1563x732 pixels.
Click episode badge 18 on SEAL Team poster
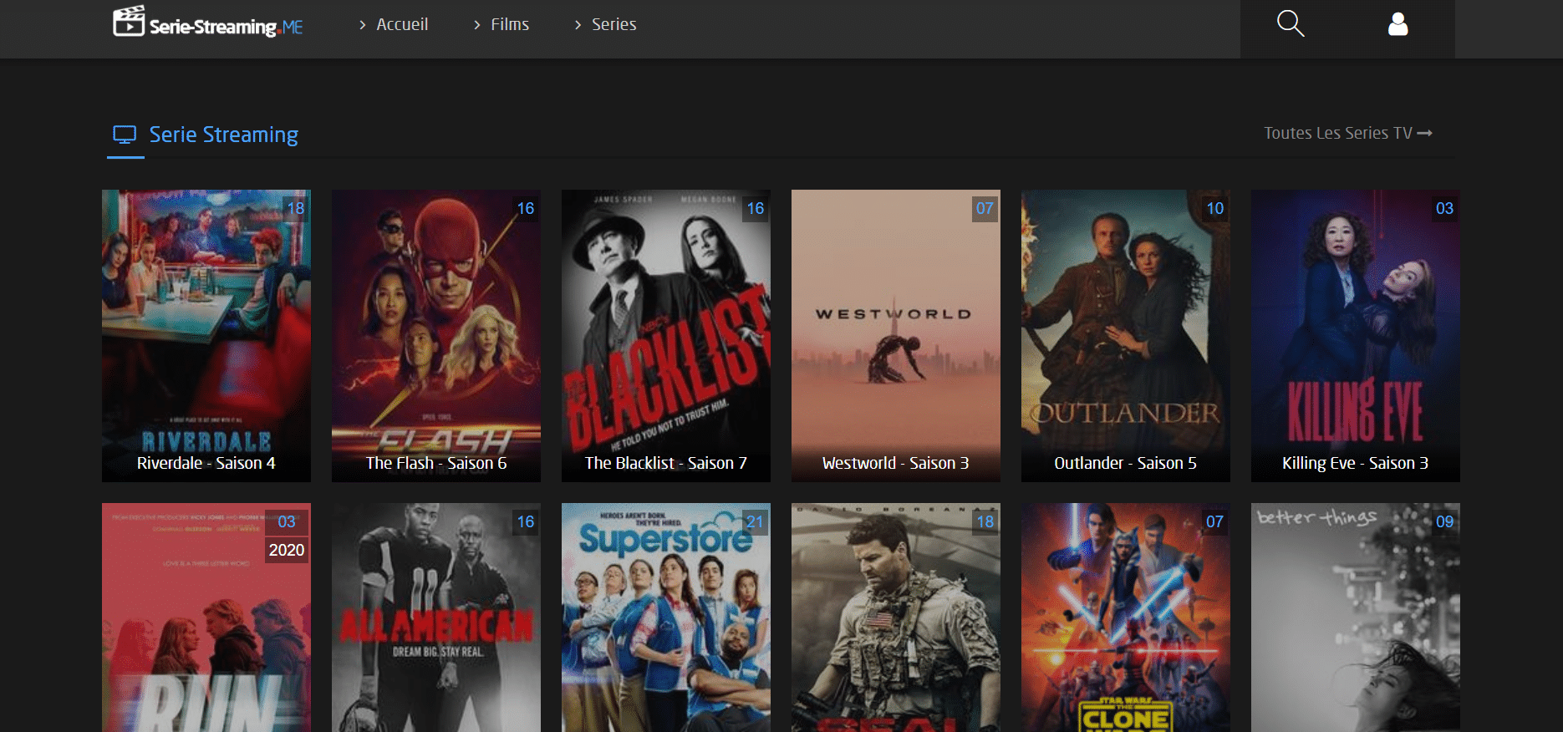tap(985, 521)
